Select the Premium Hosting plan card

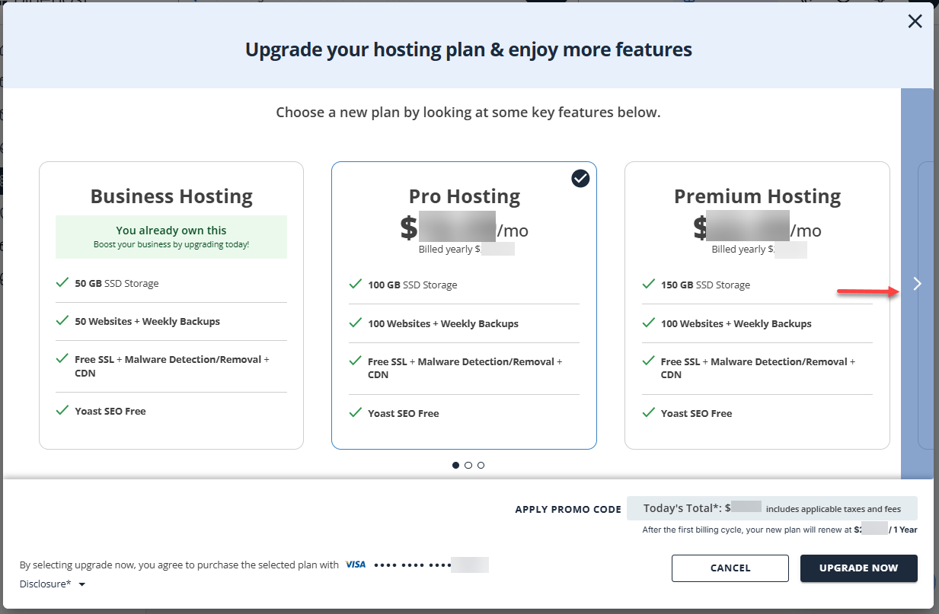click(757, 304)
